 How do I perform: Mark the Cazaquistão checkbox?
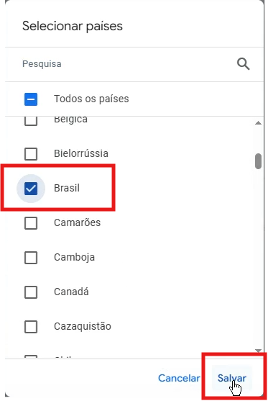[31, 327]
